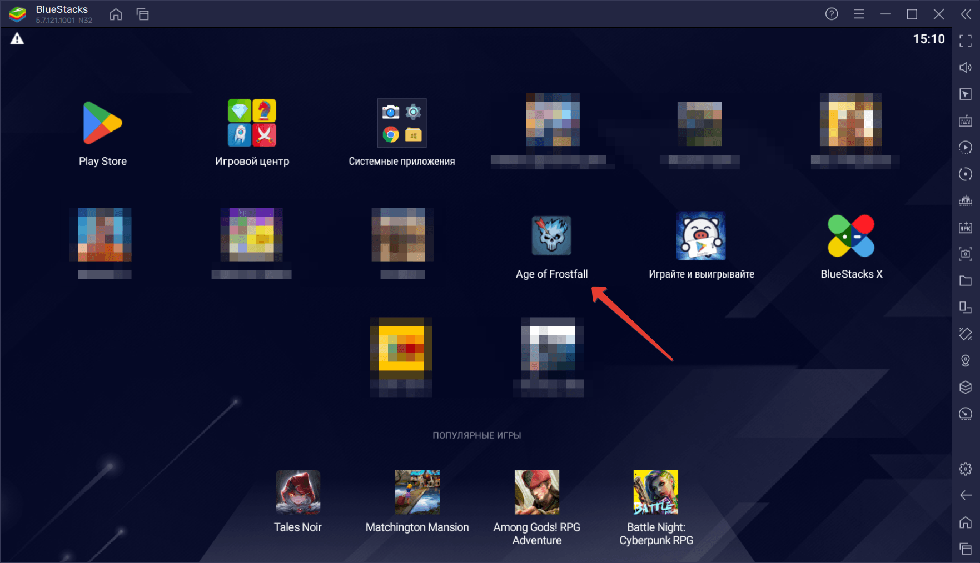Viewport: 980px width, 563px height.
Task: Toggle fullscreen mode in sidebar
Action: [966, 41]
